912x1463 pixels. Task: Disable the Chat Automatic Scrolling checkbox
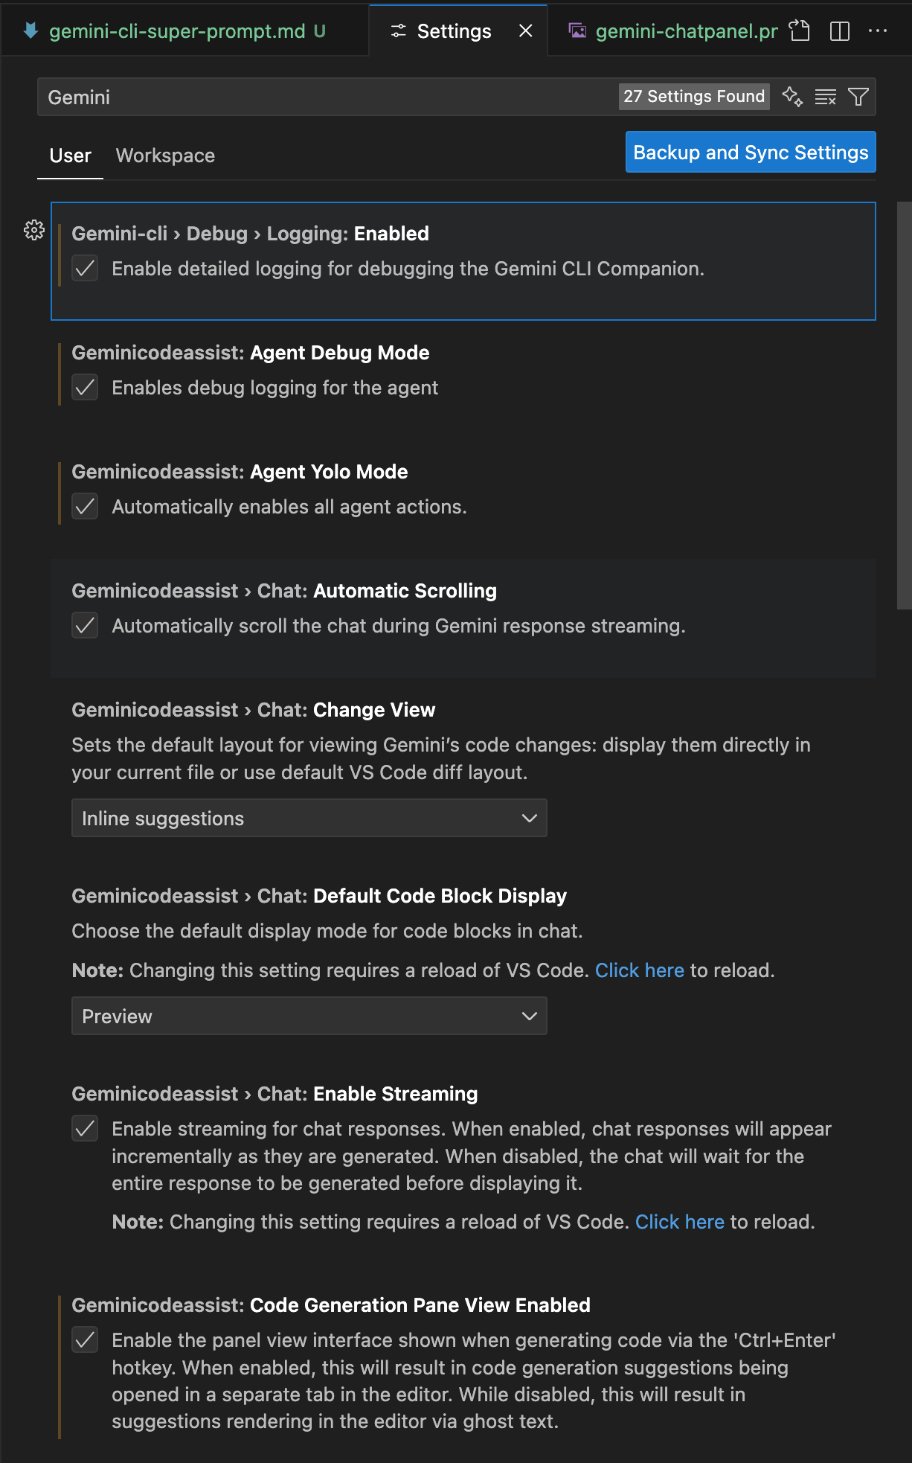86,626
